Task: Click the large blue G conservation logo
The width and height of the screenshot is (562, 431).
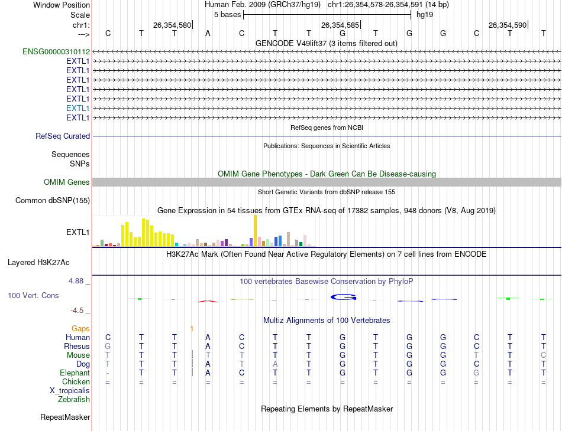Action: tap(343, 297)
